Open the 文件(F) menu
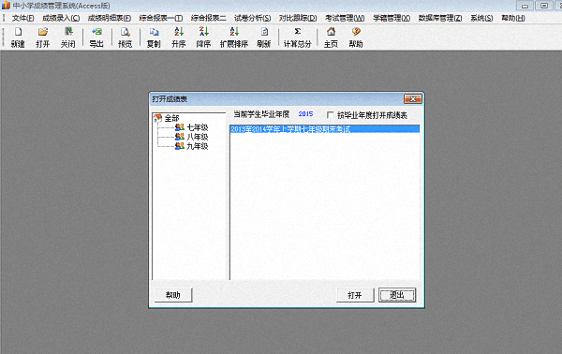Viewport: 562px width, 354px height. click(22, 18)
